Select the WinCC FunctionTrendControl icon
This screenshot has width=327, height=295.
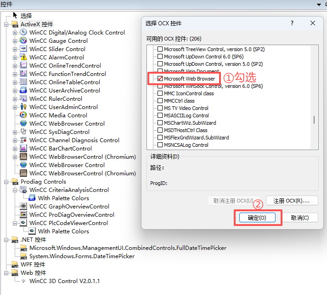pyautogui.click(x=23, y=74)
